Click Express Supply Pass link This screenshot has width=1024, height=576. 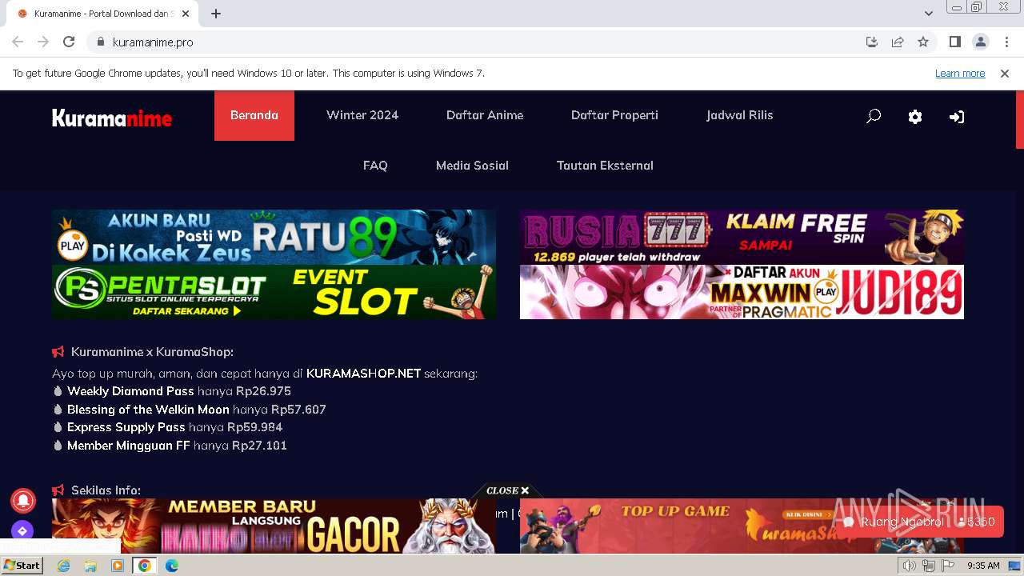[x=126, y=427]
